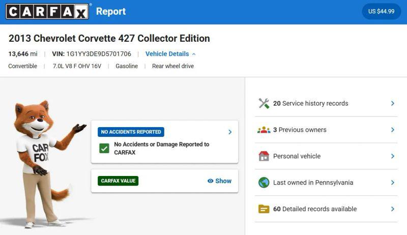Click the 2013 Chevrolet Corvette title
This screenshot has width=407, height=235.
[x=109, y=38]
